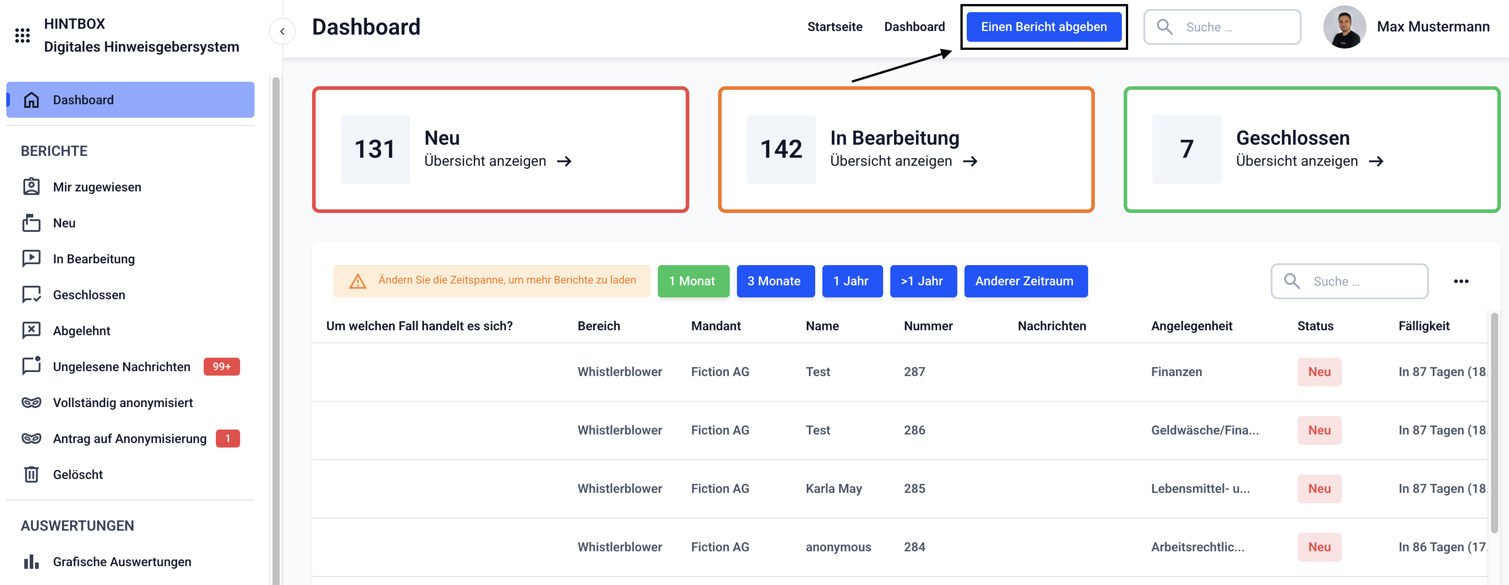Click the Gelöscht trash icon

[x=31, y=474]
